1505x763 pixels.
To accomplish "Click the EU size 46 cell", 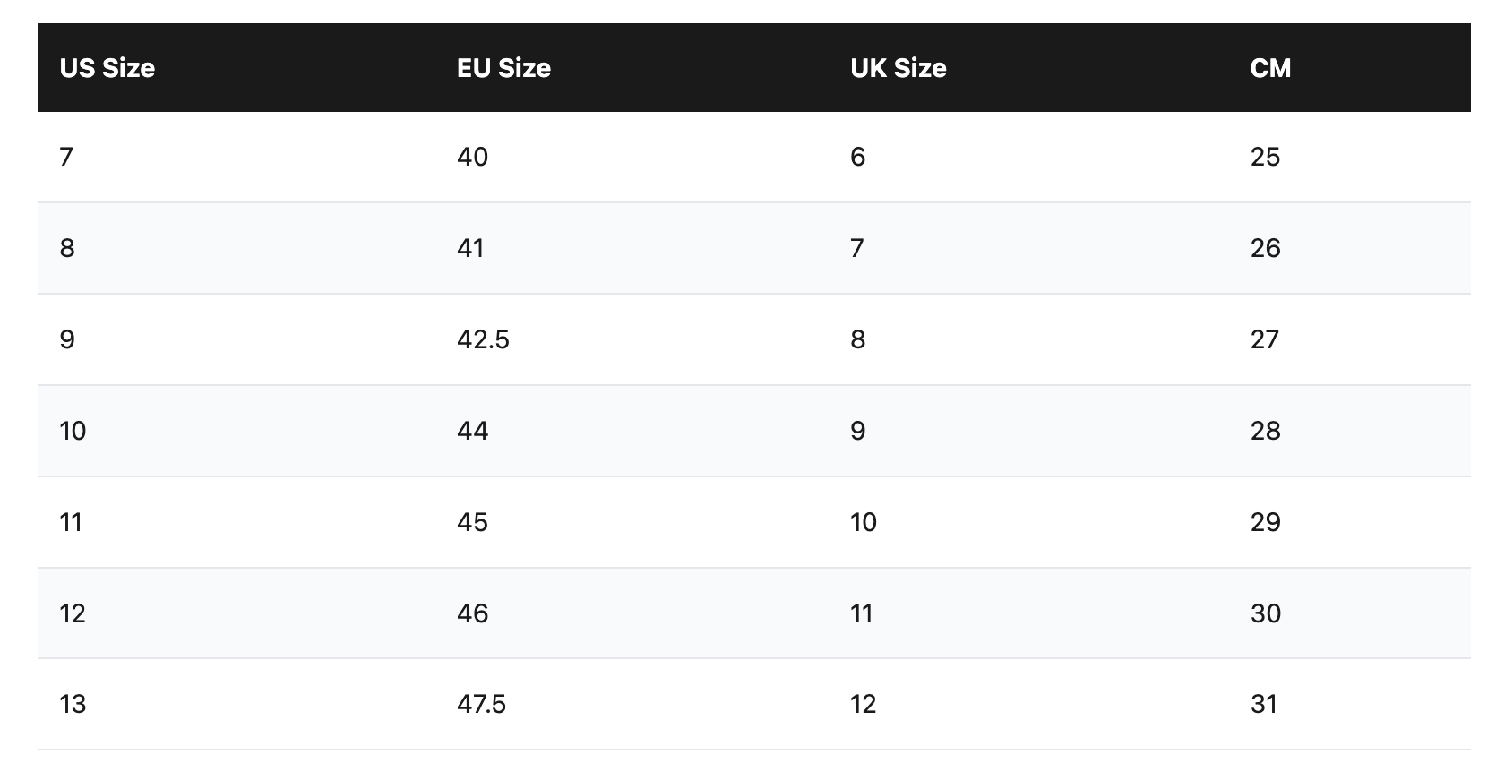I will pyautogui.click(x=472, y=613).
